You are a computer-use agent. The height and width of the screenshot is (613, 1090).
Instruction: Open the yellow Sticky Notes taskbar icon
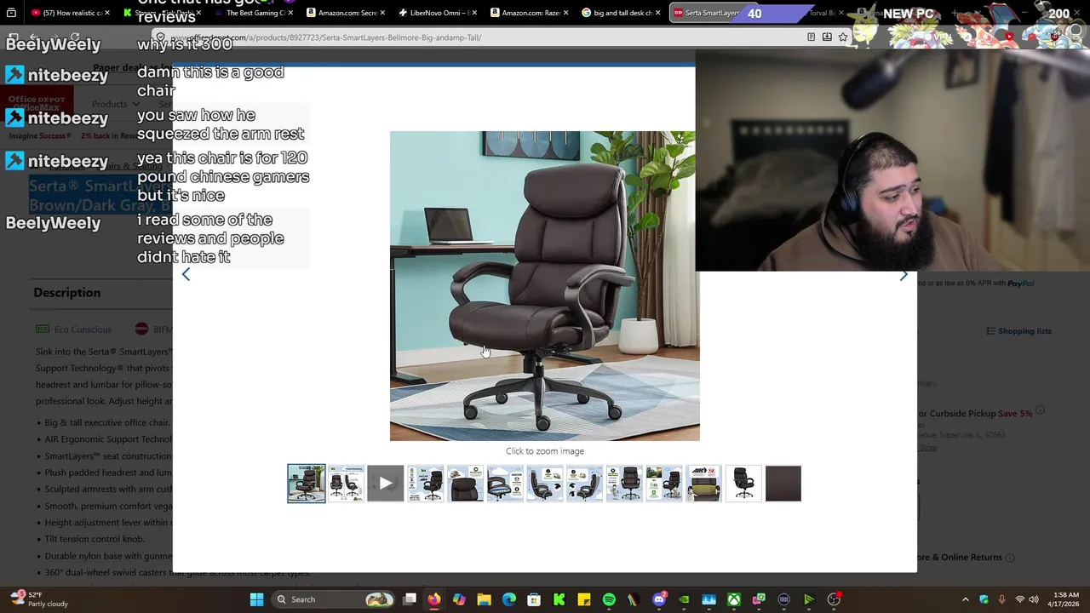[584, 599]
